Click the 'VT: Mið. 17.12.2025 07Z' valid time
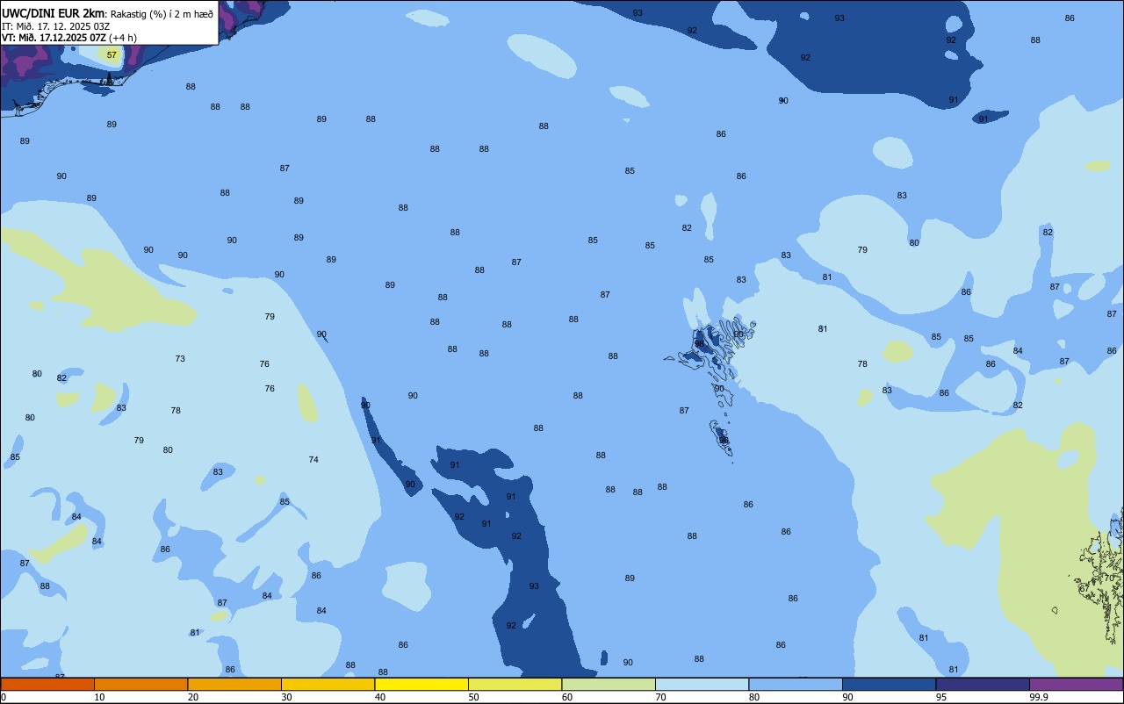 [x=54, y=38]
